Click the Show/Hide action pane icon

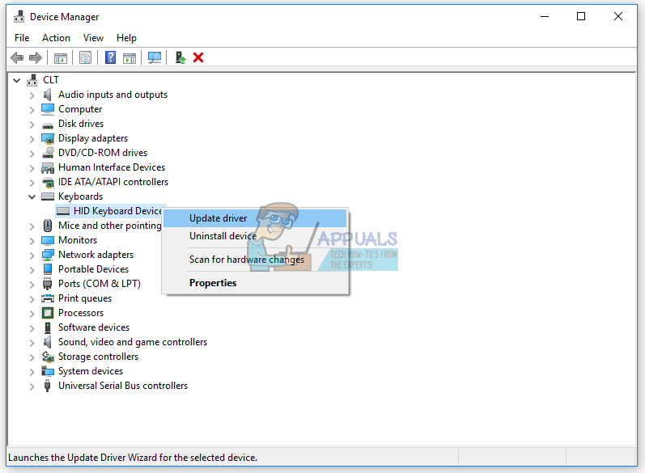pos(129,58)
